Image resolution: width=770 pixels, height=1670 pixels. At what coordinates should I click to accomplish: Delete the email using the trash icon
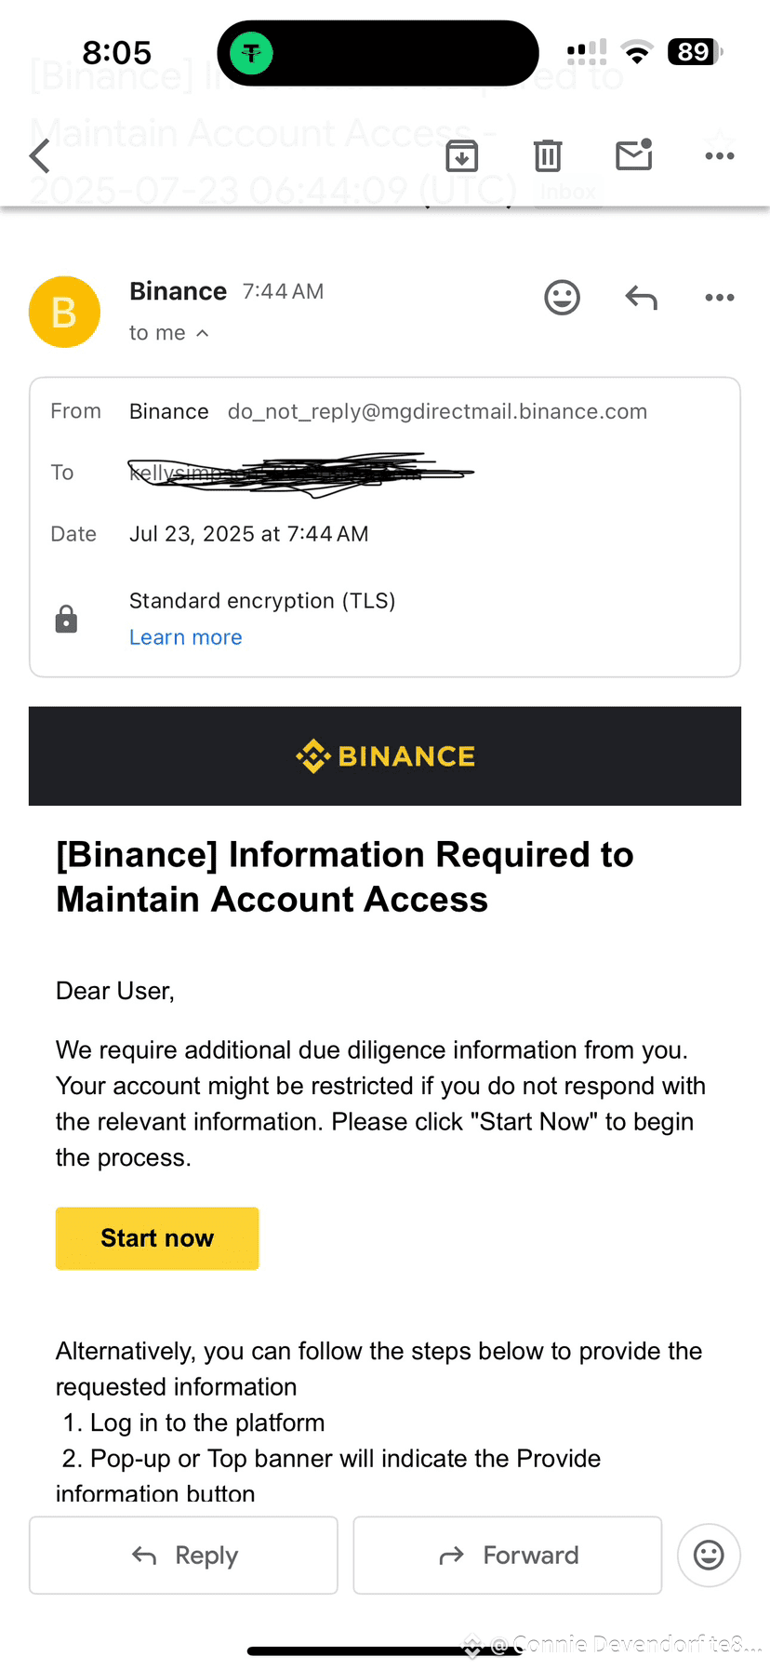[548, 155]
